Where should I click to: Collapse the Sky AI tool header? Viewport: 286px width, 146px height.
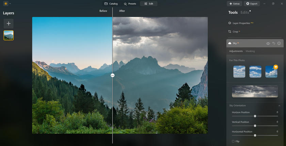pyautogui.click(x=255, y=43)
